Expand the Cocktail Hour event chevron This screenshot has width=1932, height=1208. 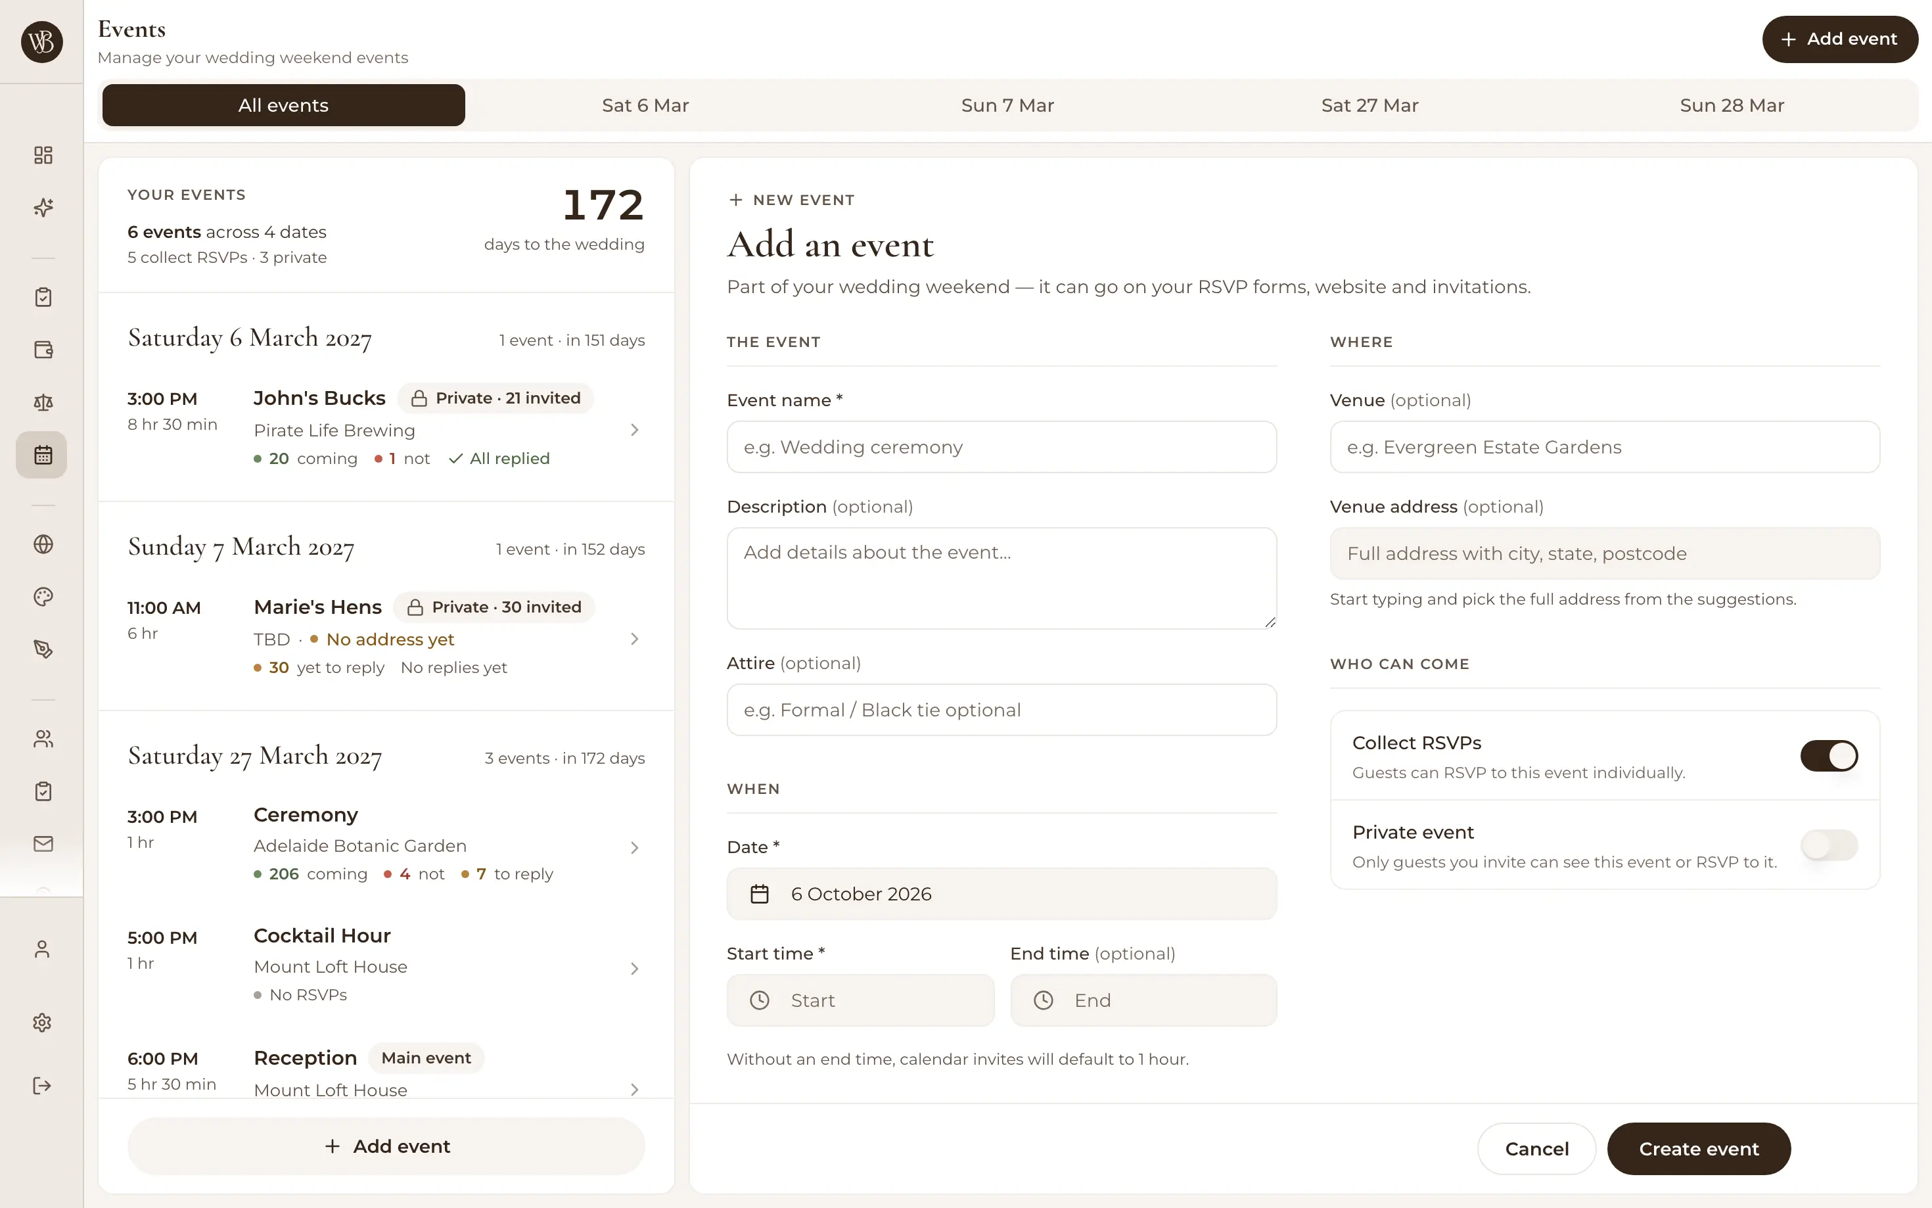[634, 969]
